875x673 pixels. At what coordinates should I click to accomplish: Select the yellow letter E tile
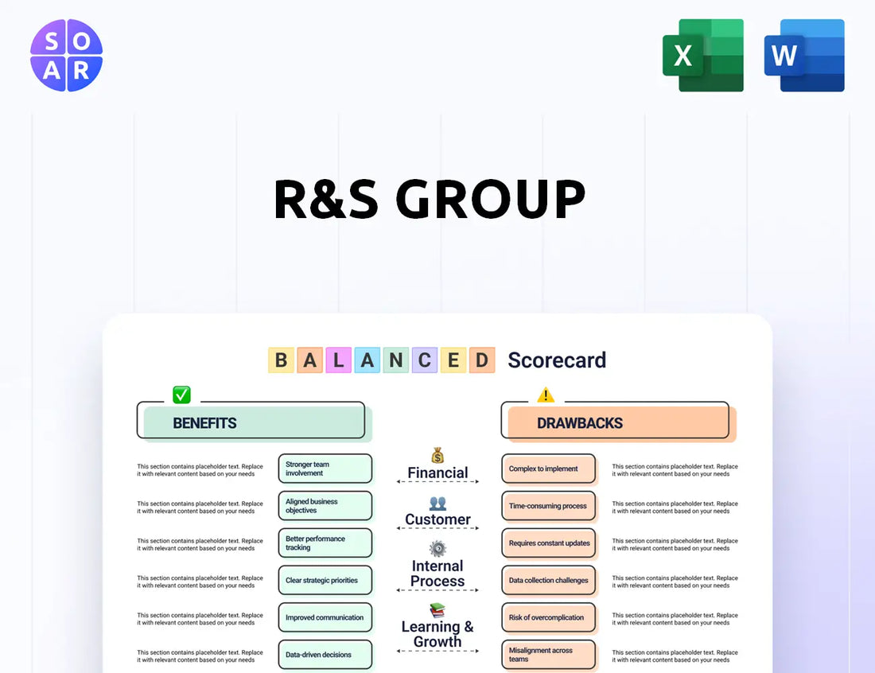[x=453, y=360]
